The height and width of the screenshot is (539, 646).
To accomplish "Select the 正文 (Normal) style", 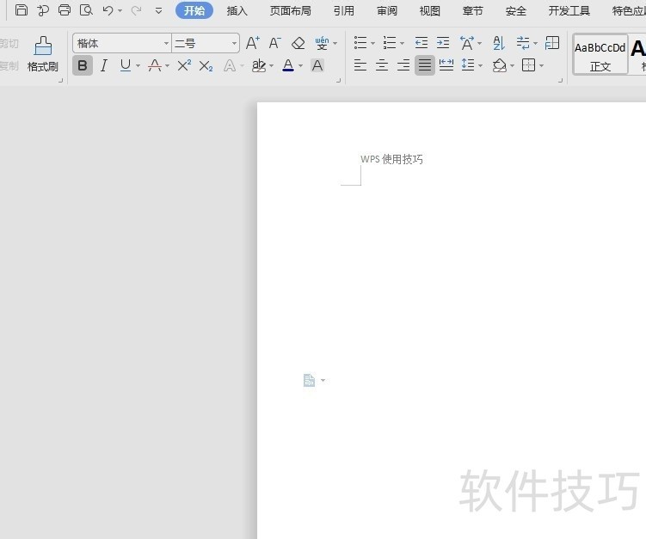I will (x=600, y=54).
